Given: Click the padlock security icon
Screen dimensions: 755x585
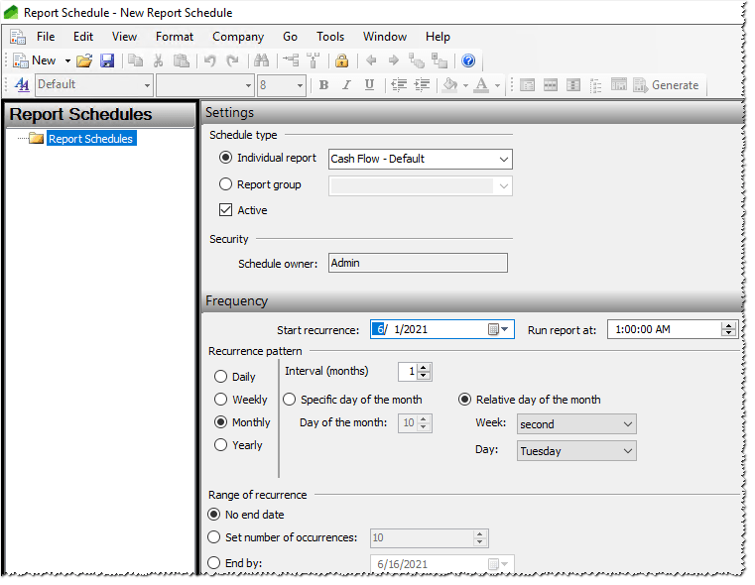Looking at the screenshot, I should coord(341,60).
